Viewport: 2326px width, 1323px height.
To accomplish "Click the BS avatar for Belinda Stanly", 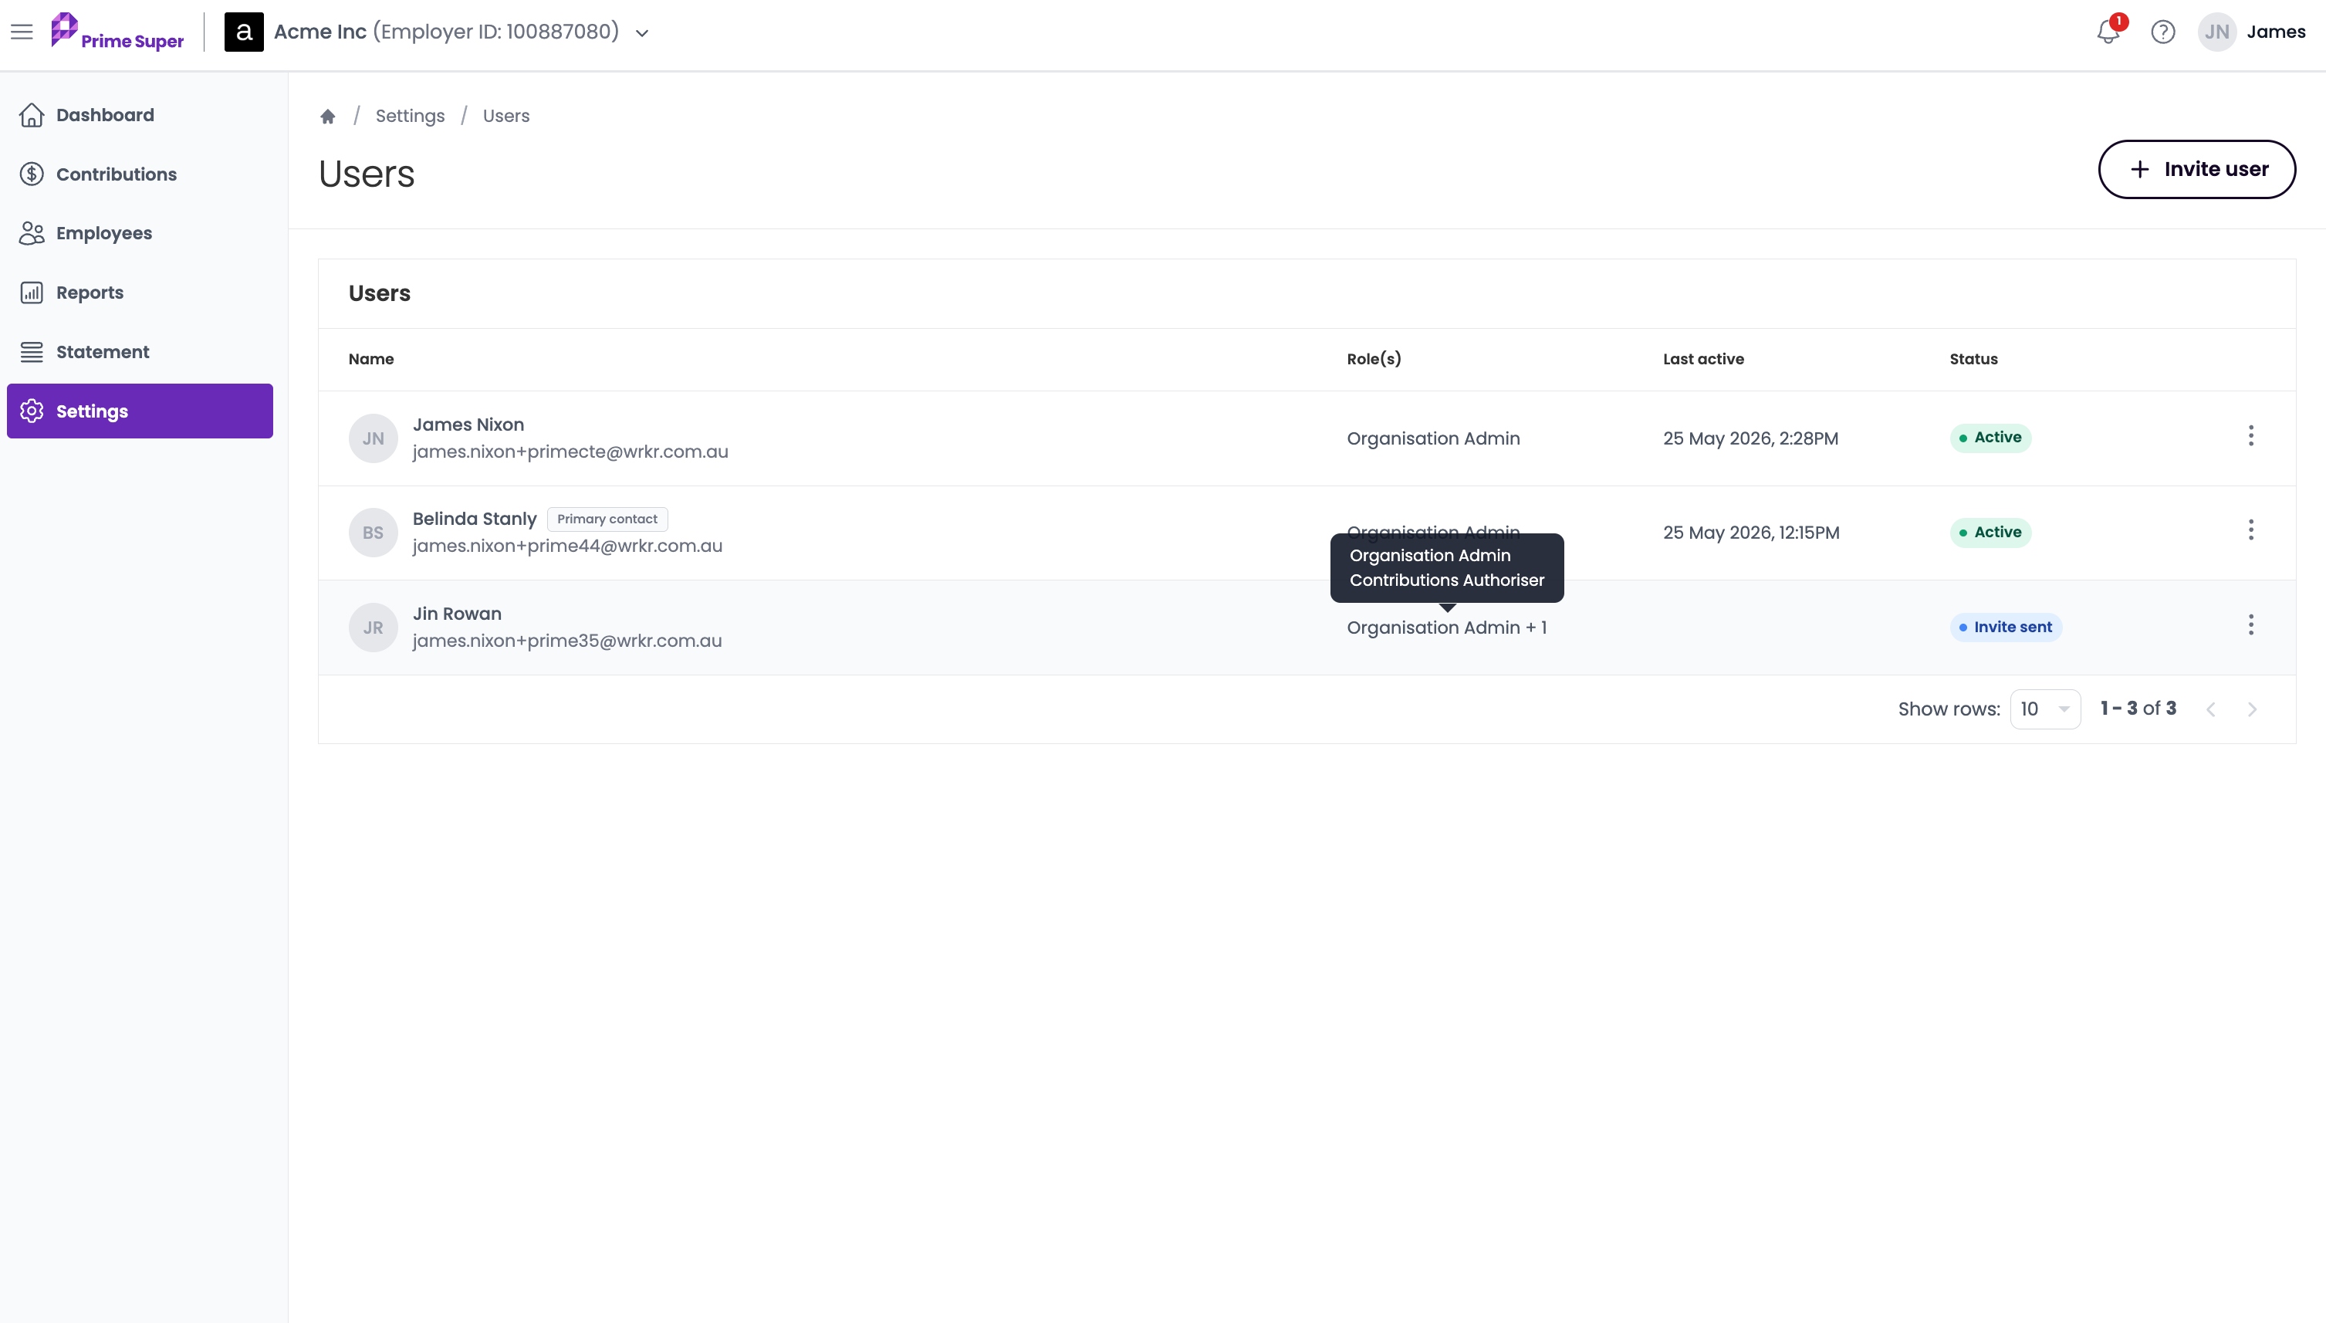I will [374, 533].
